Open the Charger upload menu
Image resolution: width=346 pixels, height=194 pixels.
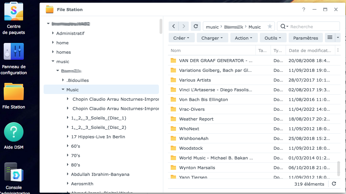[x=212, y=38]
